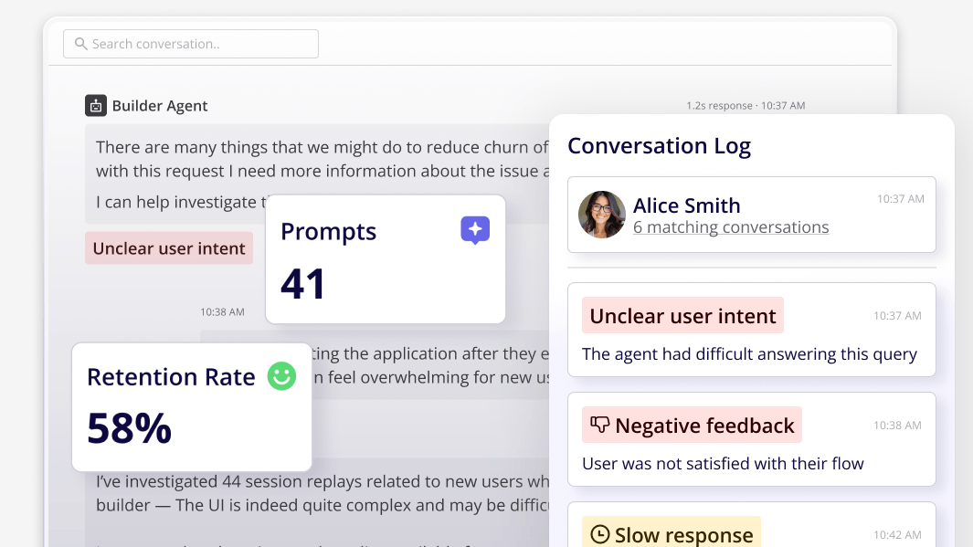
Task: Click message 'I've investigated 44 session replays'
Action: [317, 502]
